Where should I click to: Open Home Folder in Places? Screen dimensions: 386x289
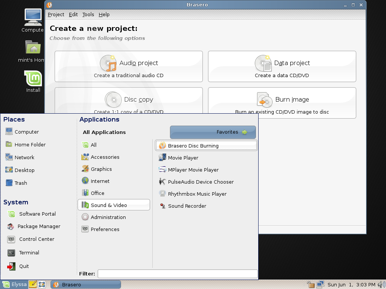[26, 144]
